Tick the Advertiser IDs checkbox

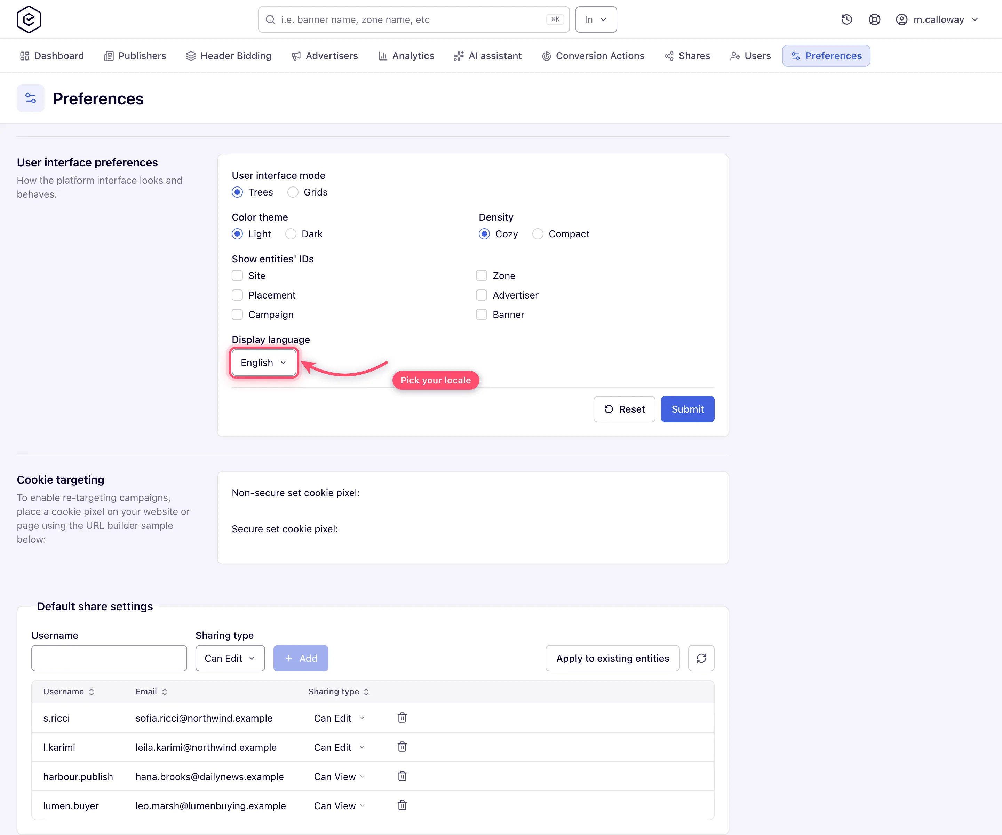point(482,295)
